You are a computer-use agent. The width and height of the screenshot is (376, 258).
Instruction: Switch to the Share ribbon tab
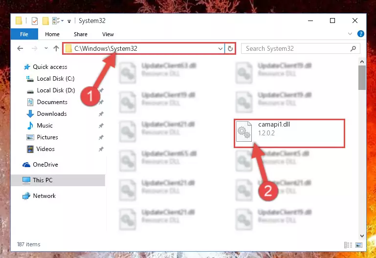coord(81,34)
